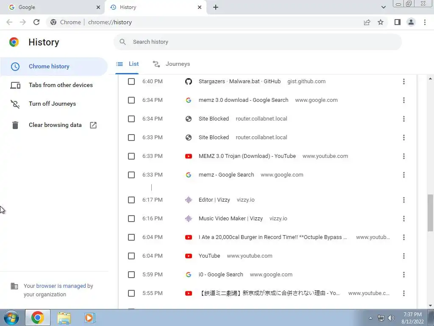Show hidden icons in the system tray
The width and height of the screenshot is (434, 326).
point(370,318)
